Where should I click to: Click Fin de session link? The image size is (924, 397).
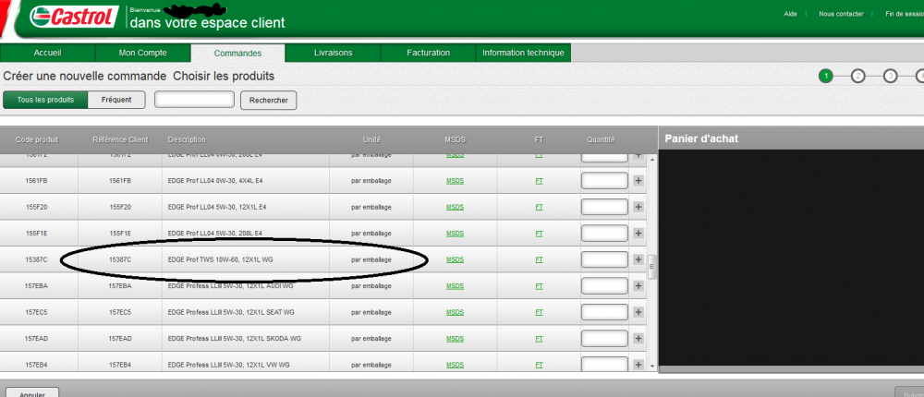905,14
